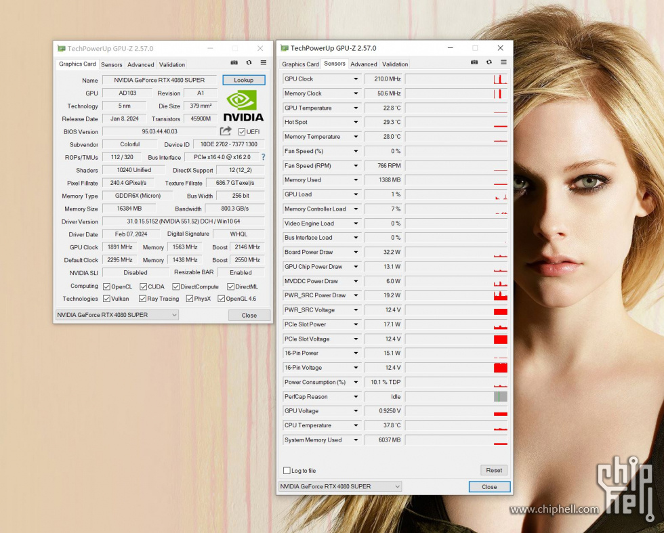Open the GPU Load sensor dropdown arrow
Screen dimensions: 664x533
click(x=356, y=194)
